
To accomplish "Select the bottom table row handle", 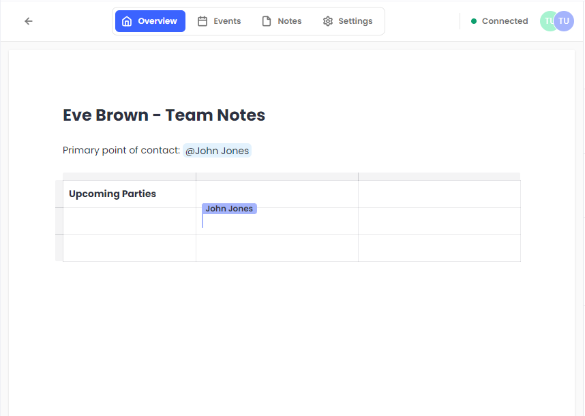I will (x=59, y=248).
